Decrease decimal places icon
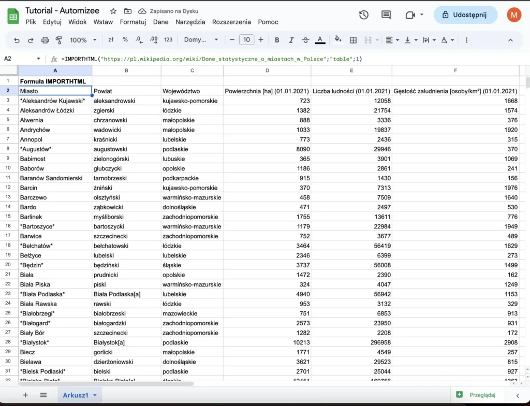This screenshot has height=406, width=530. (x=139, y=40)
